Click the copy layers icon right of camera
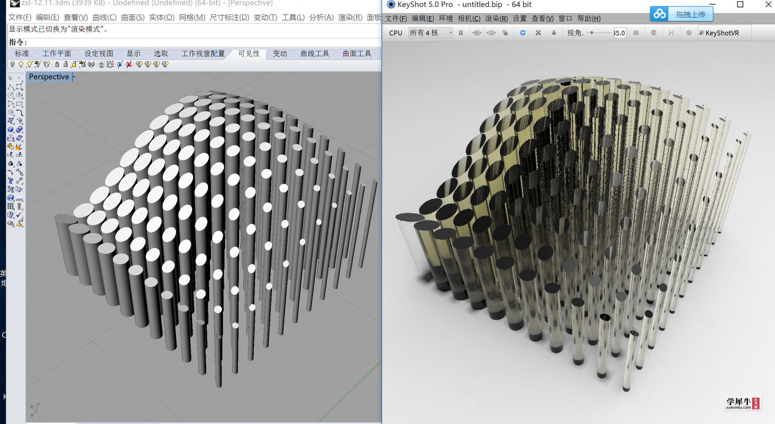The width and height of the screenshot is (775, 424). 505,33
